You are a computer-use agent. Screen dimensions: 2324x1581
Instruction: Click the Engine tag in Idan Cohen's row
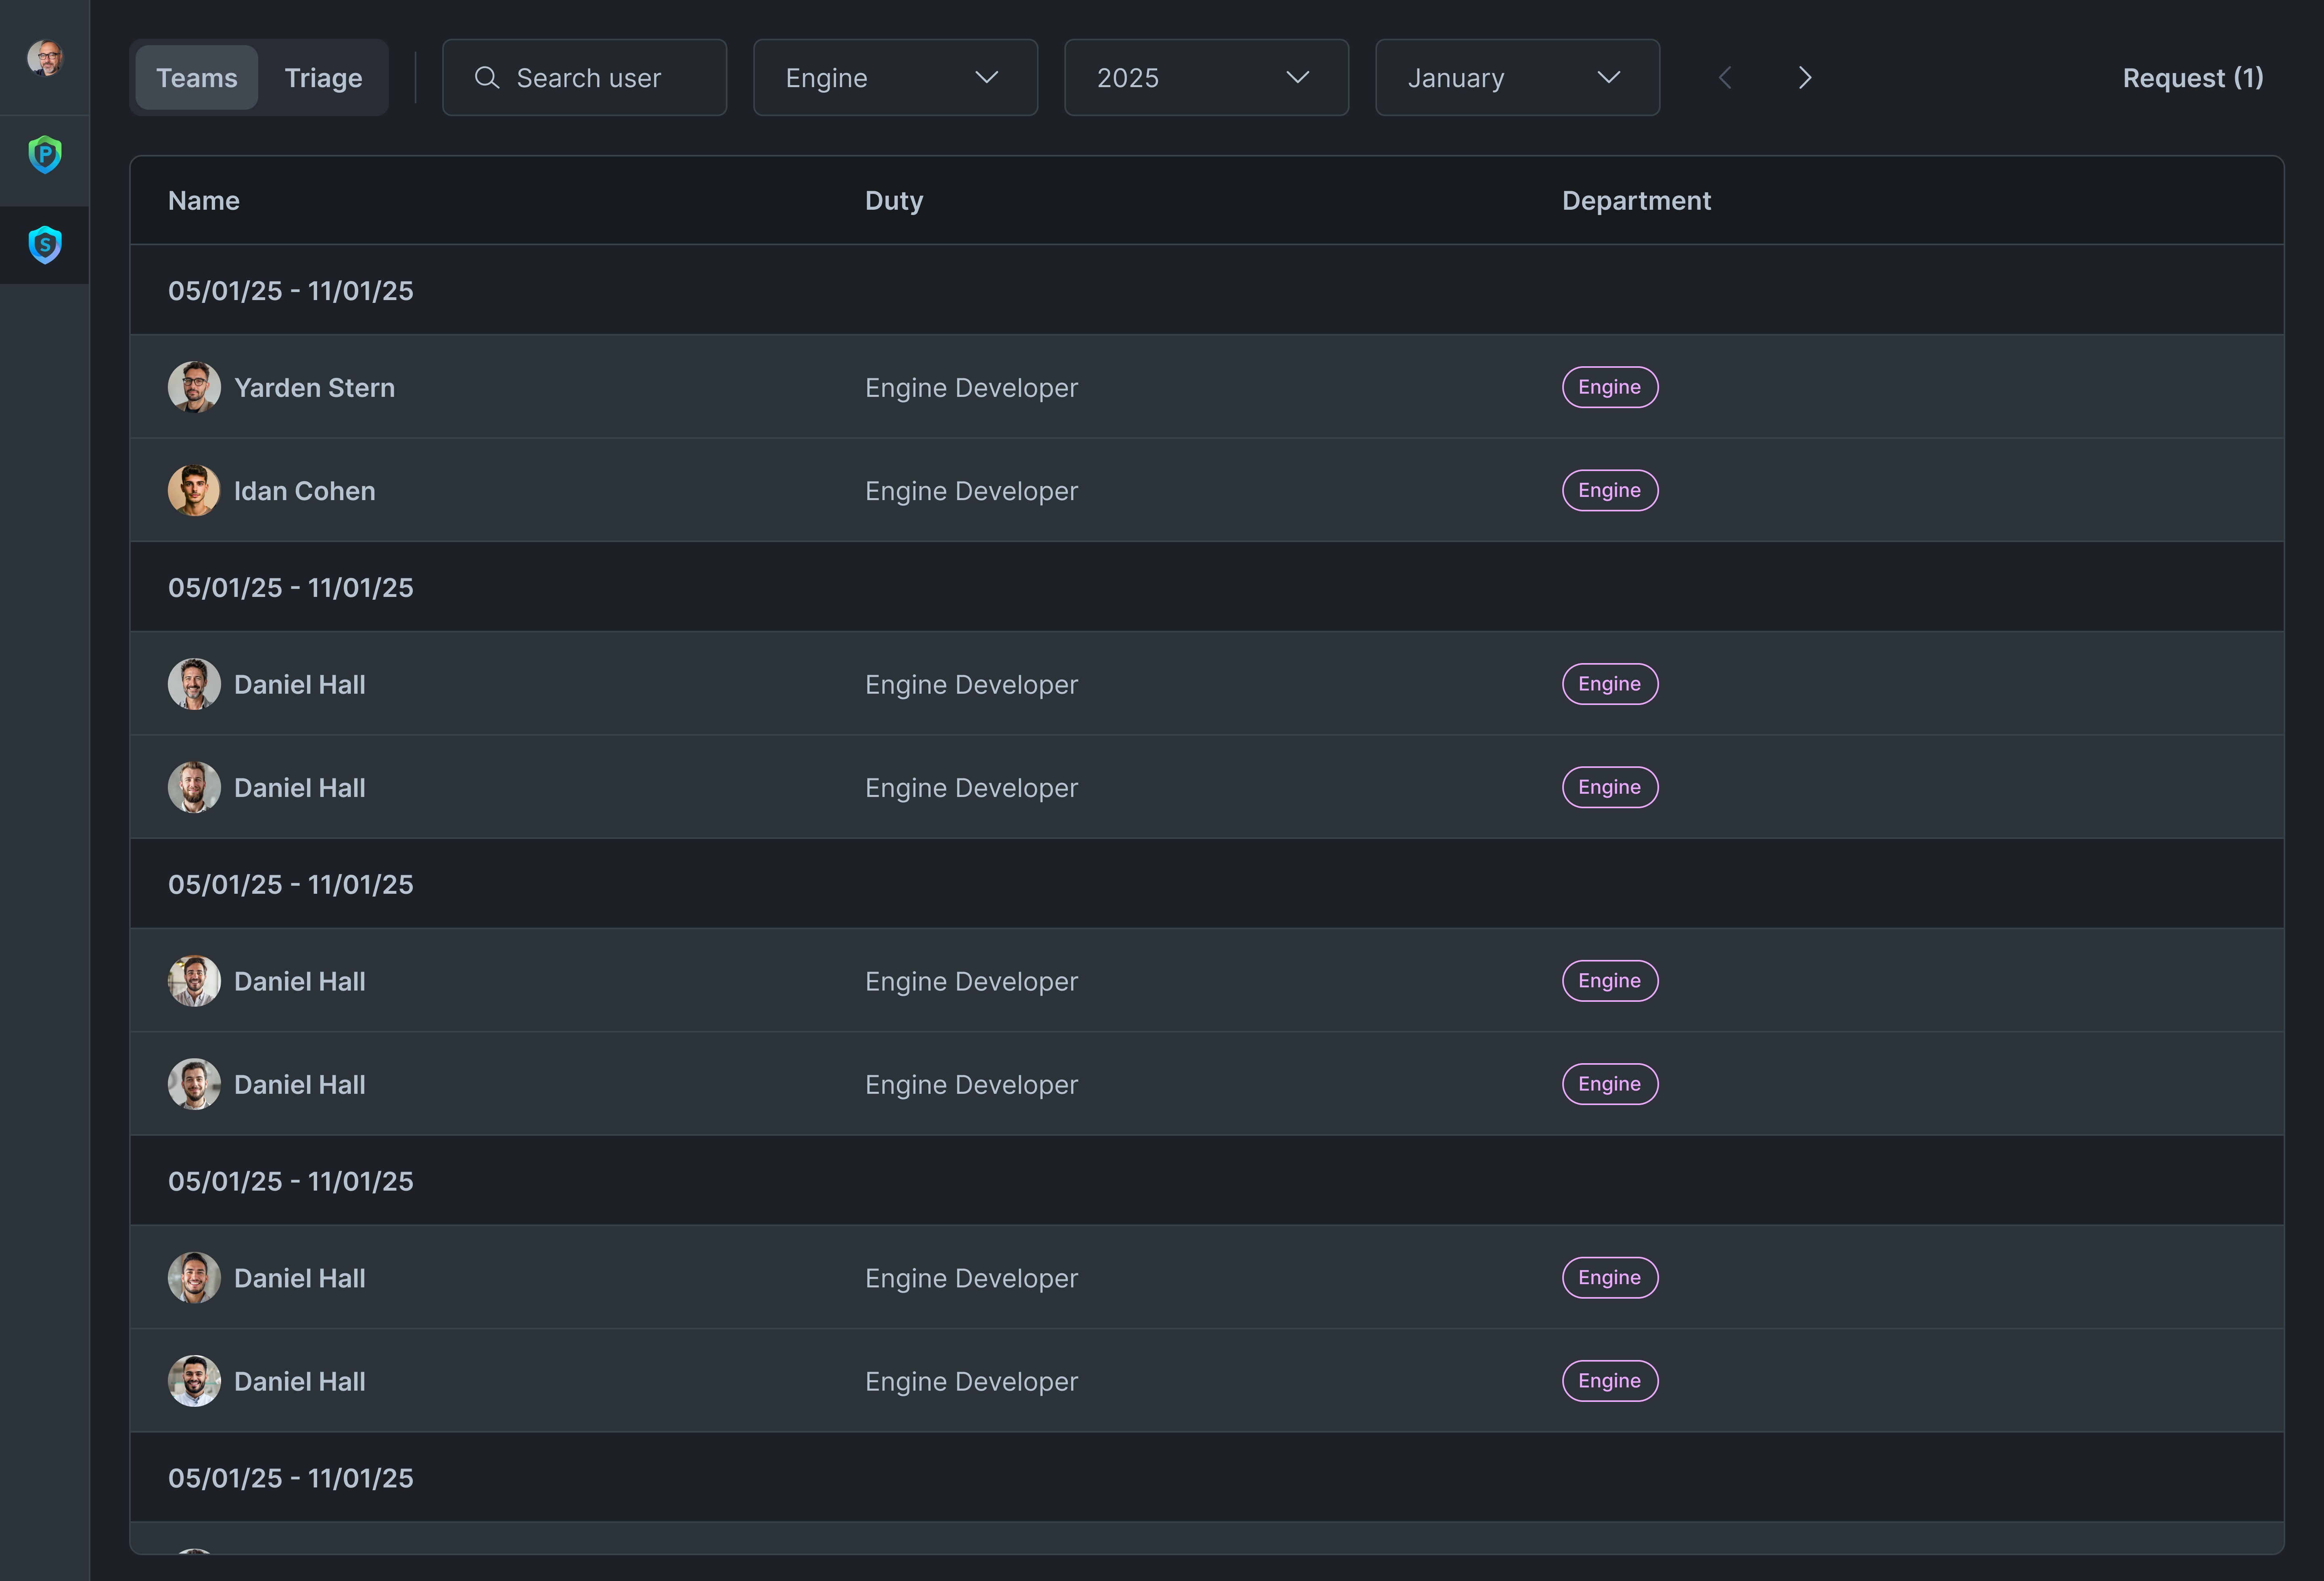point(1610,491)
